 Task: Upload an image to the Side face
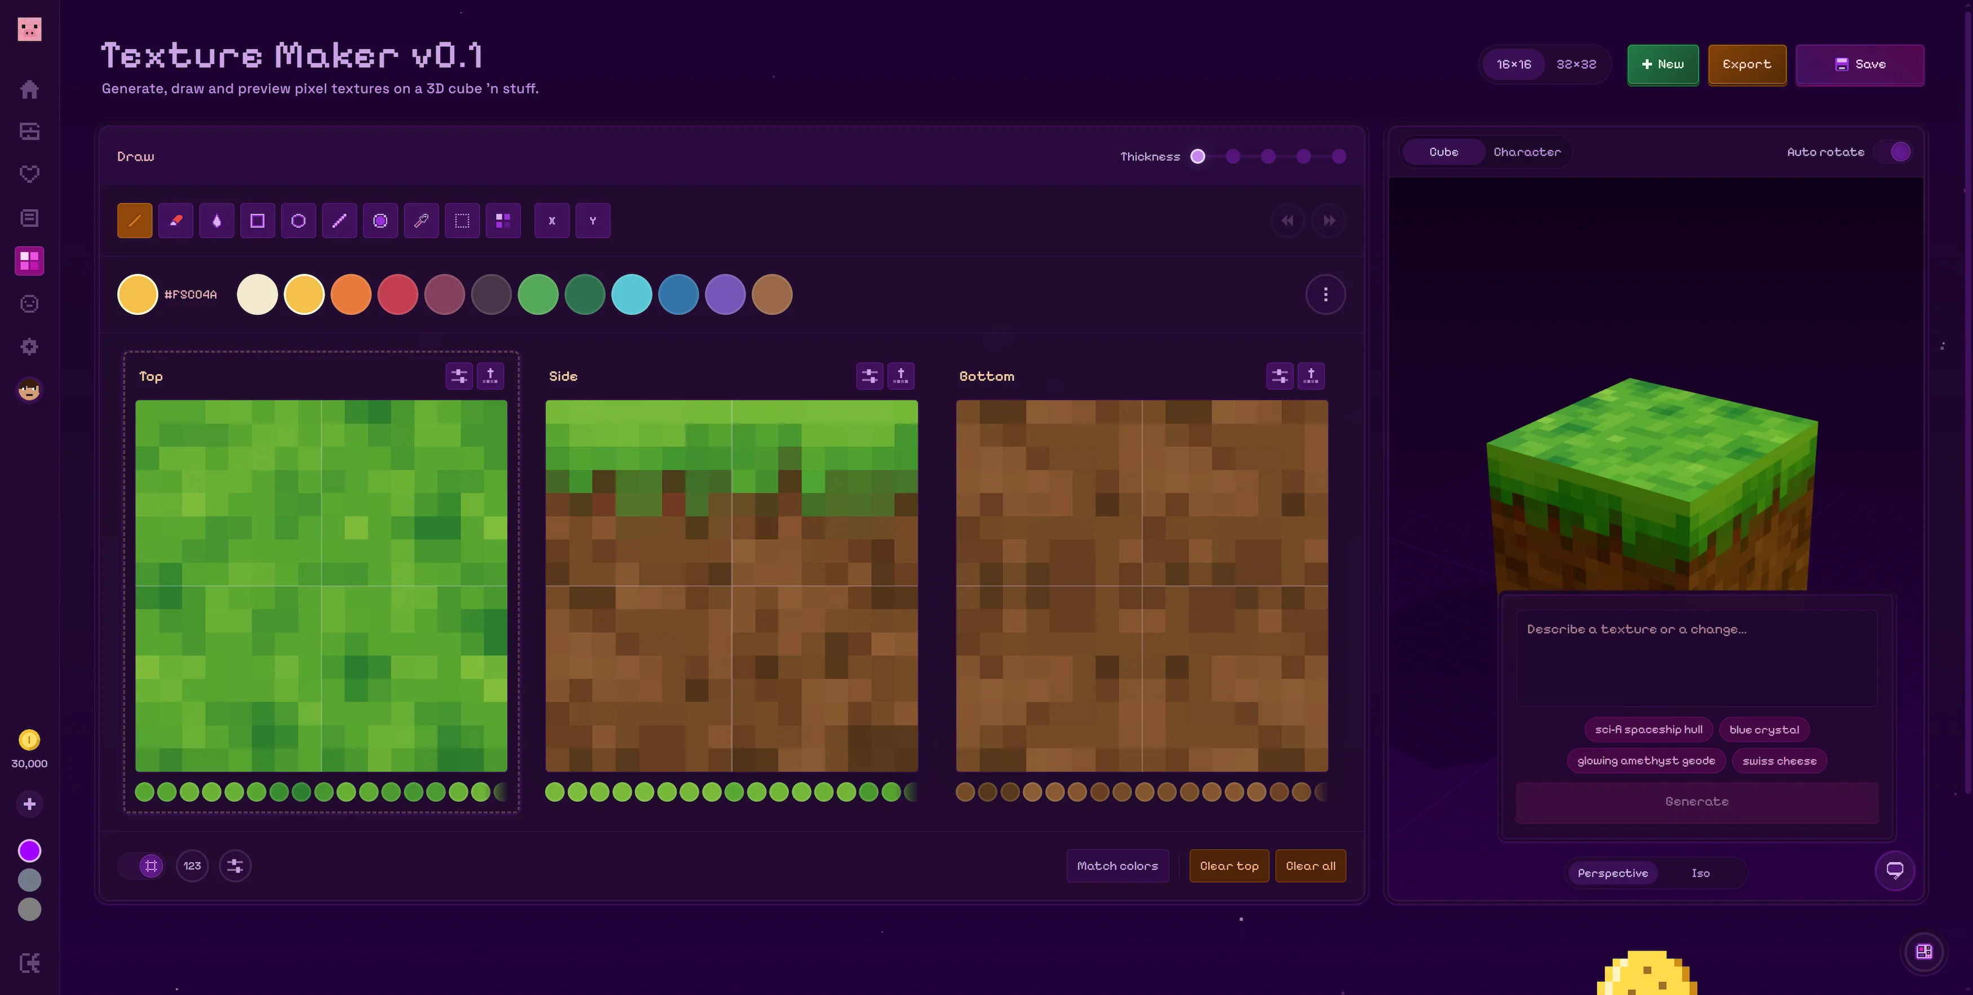tap(901, 376)
